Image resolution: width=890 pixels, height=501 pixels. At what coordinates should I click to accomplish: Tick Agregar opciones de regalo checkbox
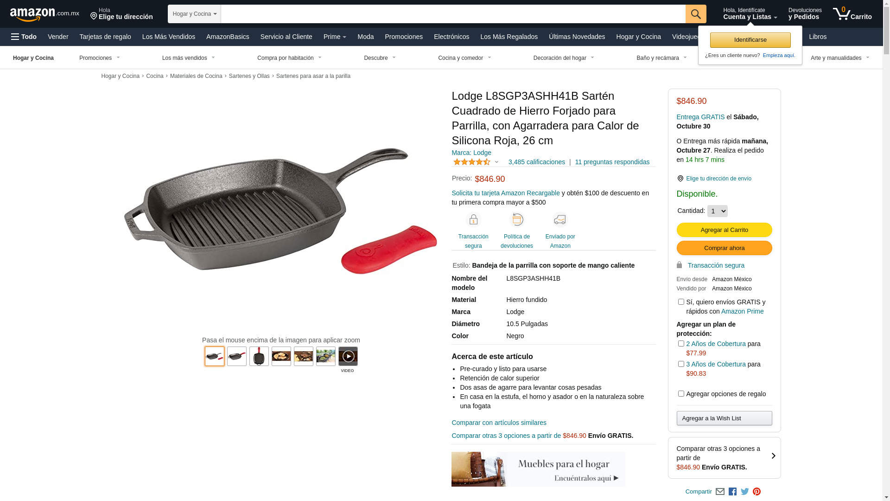(x=680, y=394)
